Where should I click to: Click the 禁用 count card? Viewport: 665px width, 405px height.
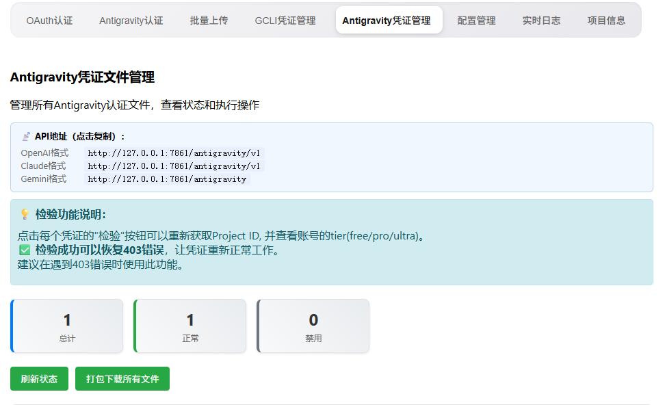[313, 326]
